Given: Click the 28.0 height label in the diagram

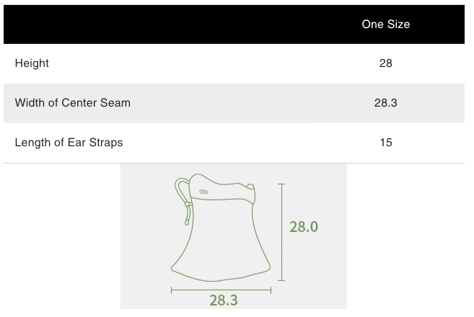Looking at the screenshot, I should (x=304, y=226).
